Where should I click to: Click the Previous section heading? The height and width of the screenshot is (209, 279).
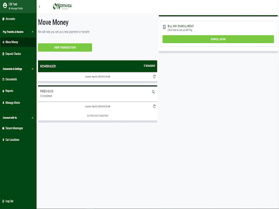(x=47, y=91)
